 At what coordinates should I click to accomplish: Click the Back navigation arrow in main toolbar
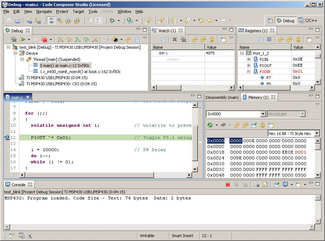coord(210,20)
